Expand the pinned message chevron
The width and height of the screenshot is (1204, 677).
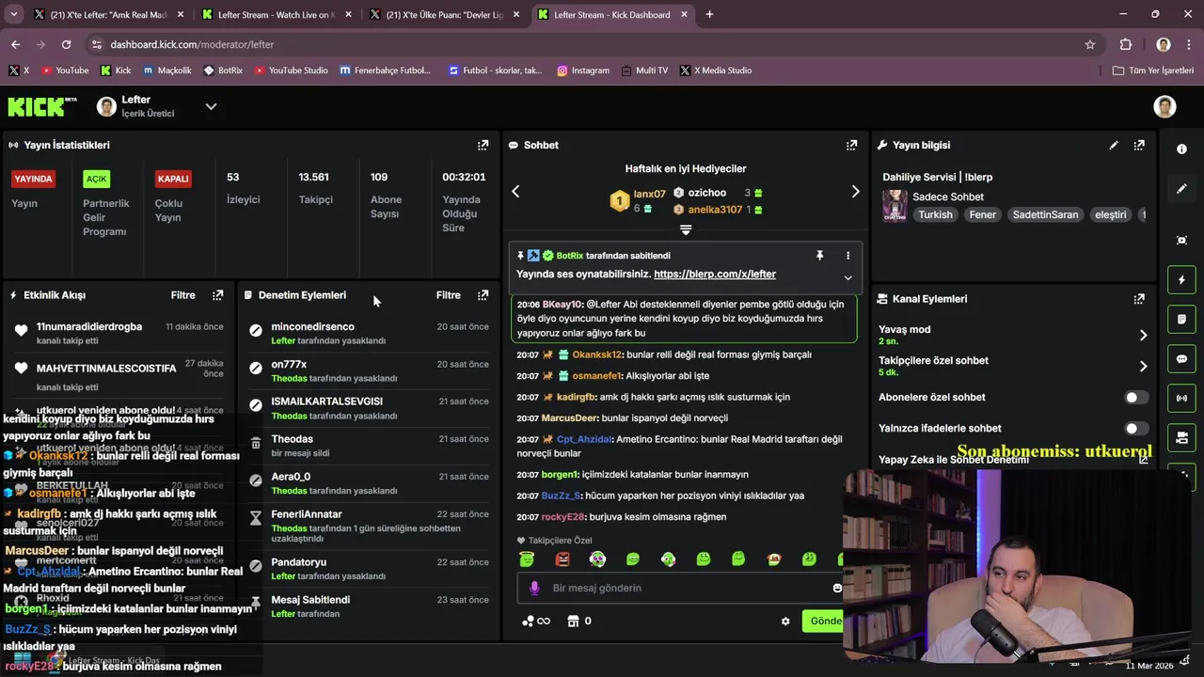tap(848, 278)
